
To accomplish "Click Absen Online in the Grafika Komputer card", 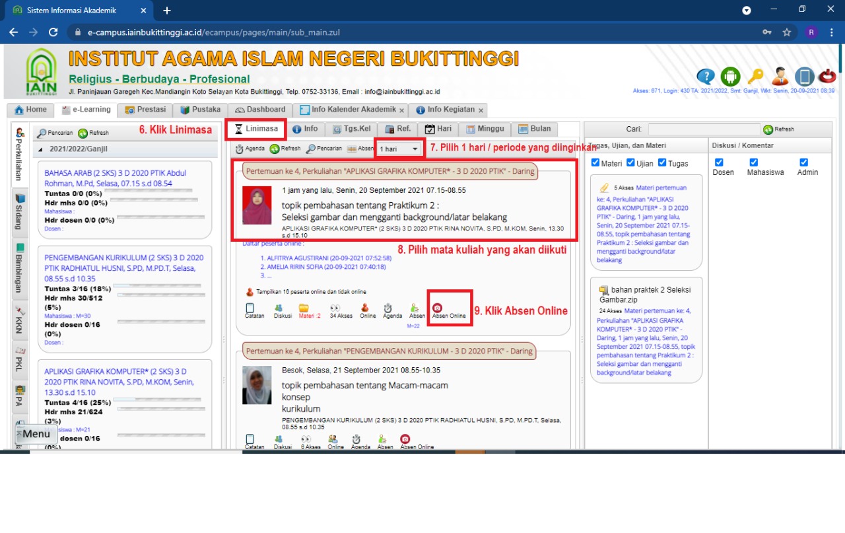I will coord(449,311).
